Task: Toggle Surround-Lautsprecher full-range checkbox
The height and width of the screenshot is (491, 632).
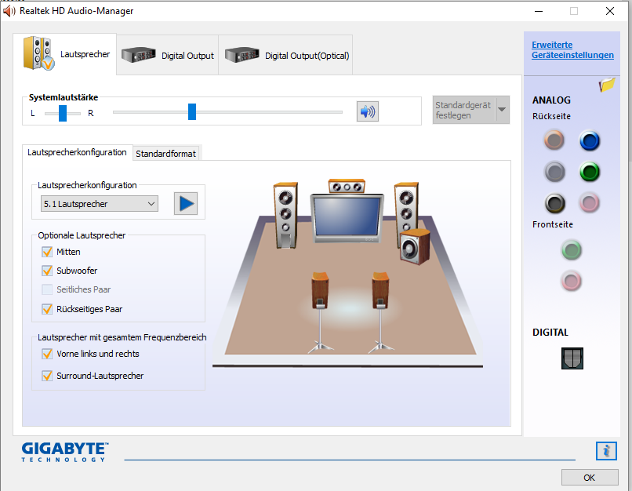Action: 47,376
